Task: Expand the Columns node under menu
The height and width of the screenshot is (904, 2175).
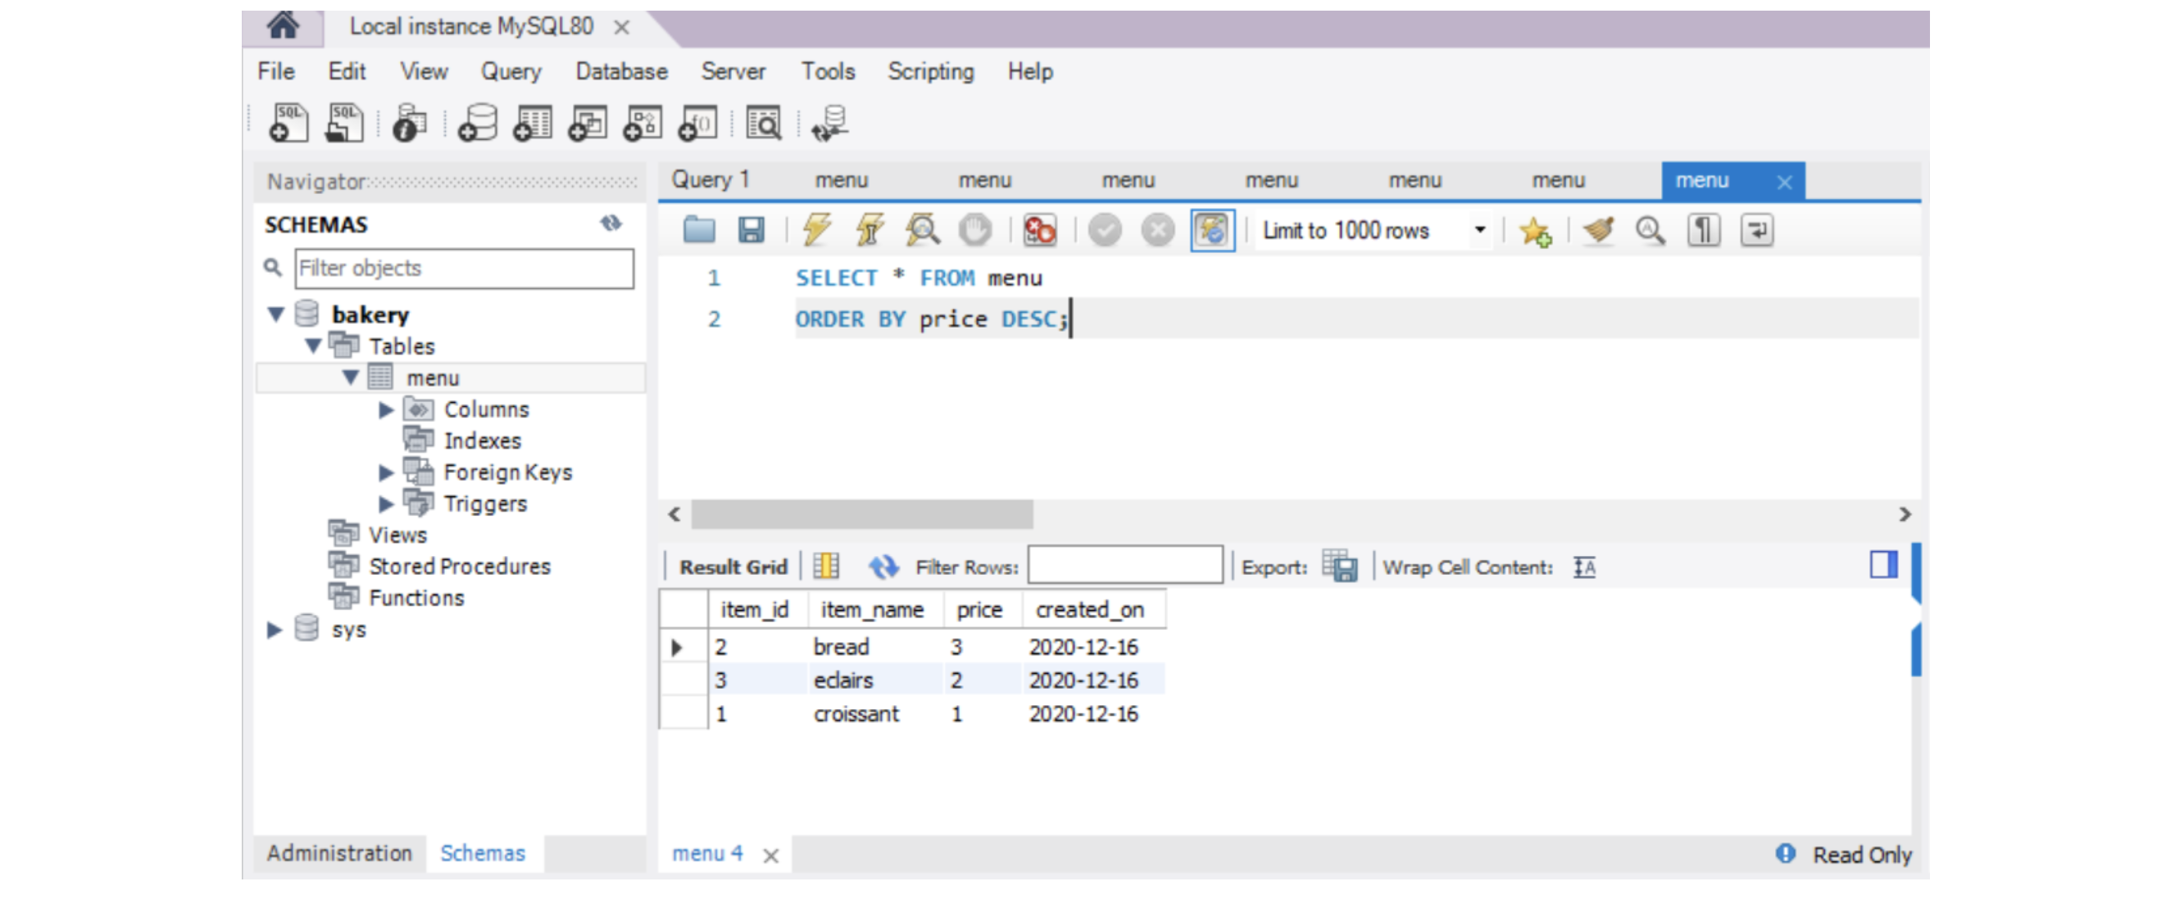Action: click(386, 410)
